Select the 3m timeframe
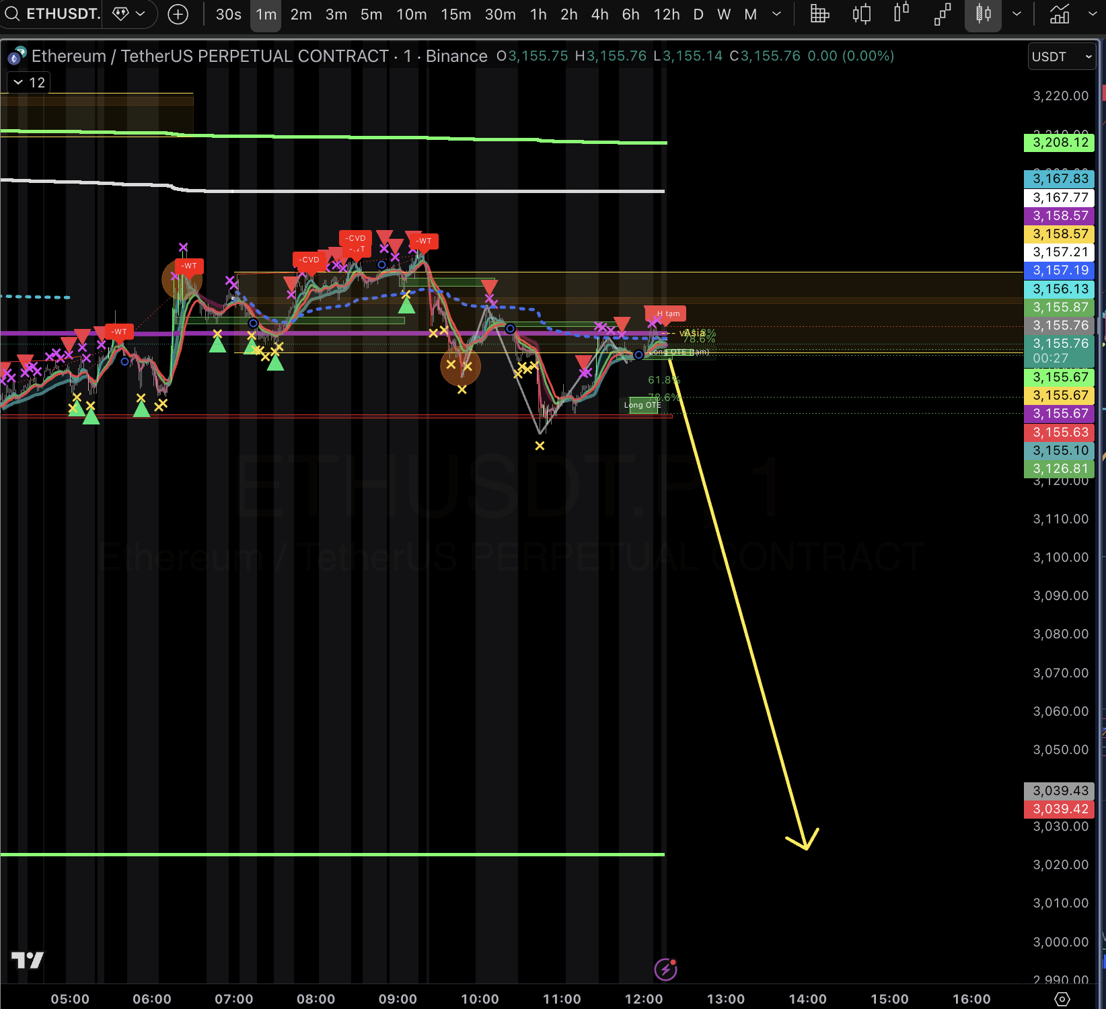Viewport: 1106px width, 1009px height. (x=336, y=14)
